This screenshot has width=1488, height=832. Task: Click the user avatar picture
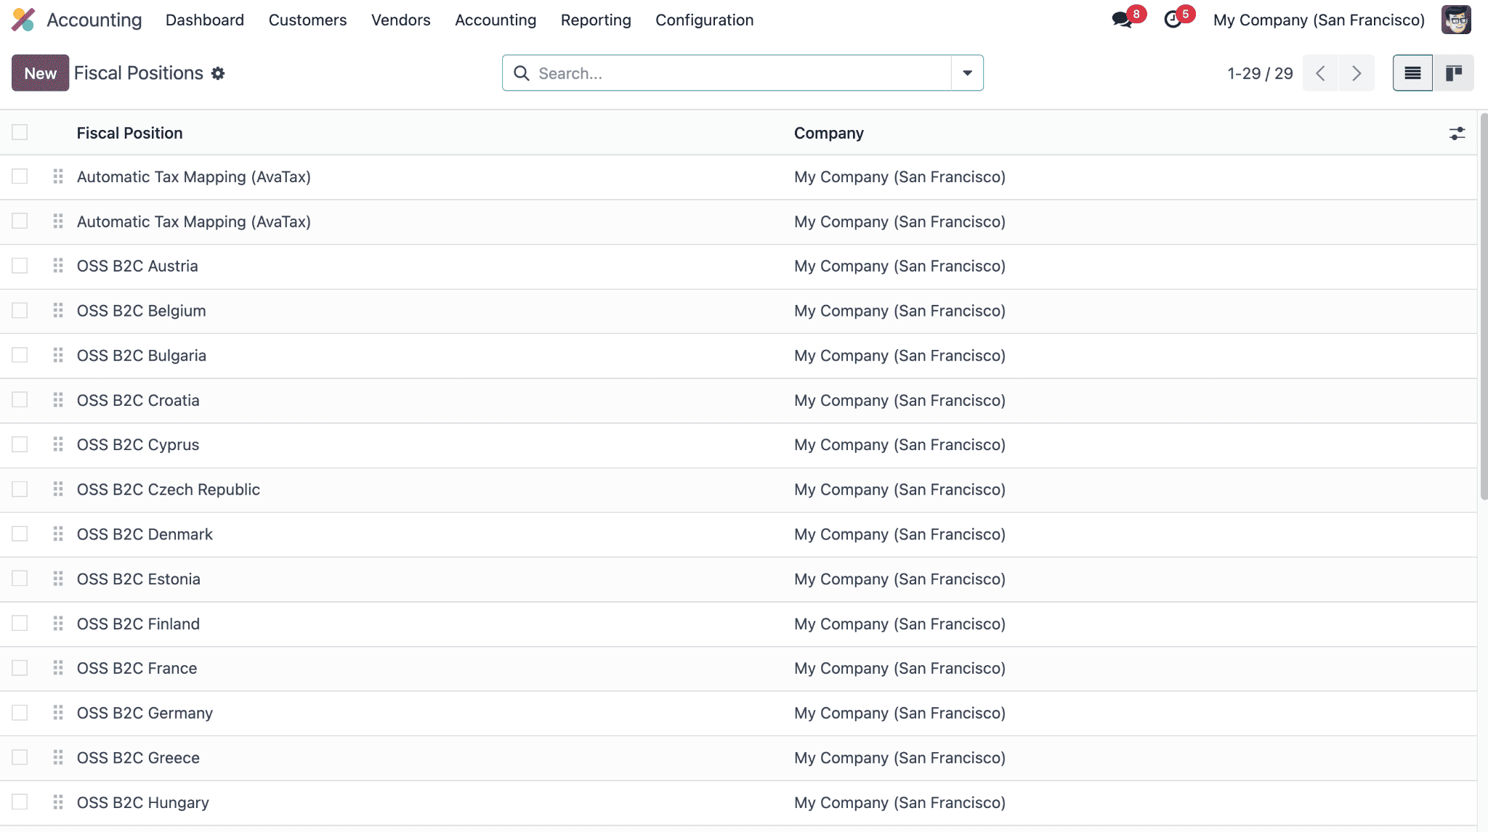coord(1456,20)
